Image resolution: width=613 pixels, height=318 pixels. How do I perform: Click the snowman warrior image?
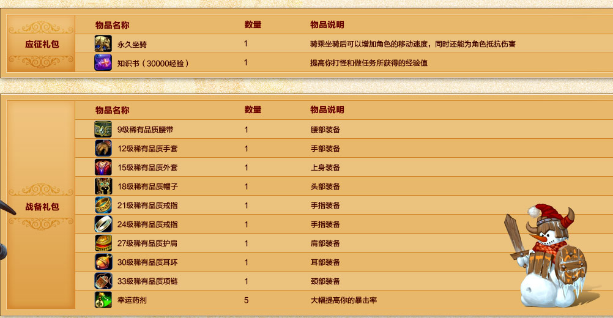[x=546, y=256]
